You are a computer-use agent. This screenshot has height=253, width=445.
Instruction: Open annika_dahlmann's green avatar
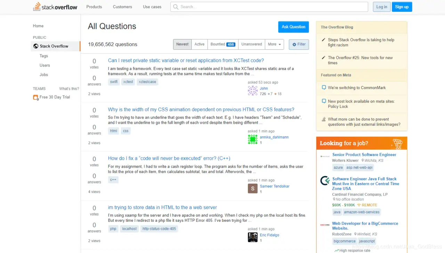[x=252, y=139]
